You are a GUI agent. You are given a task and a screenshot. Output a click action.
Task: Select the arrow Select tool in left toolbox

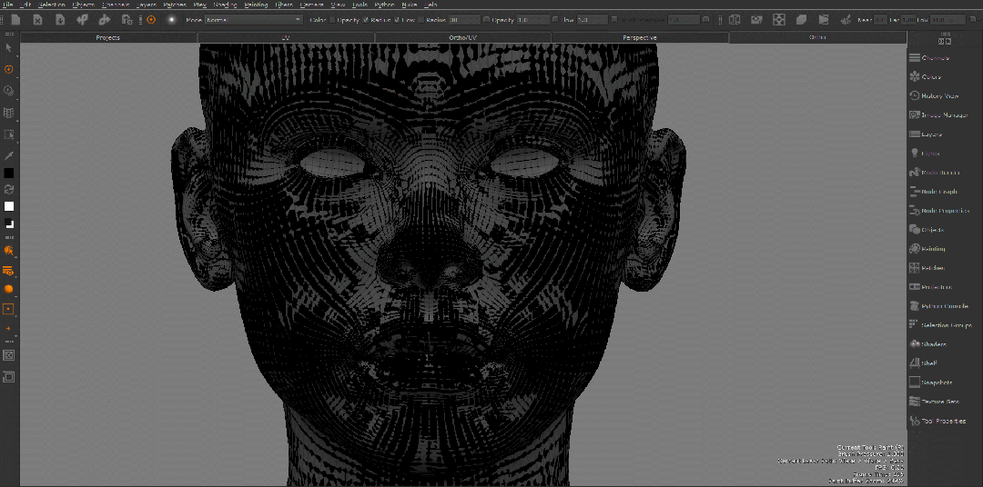coord(9,47)
